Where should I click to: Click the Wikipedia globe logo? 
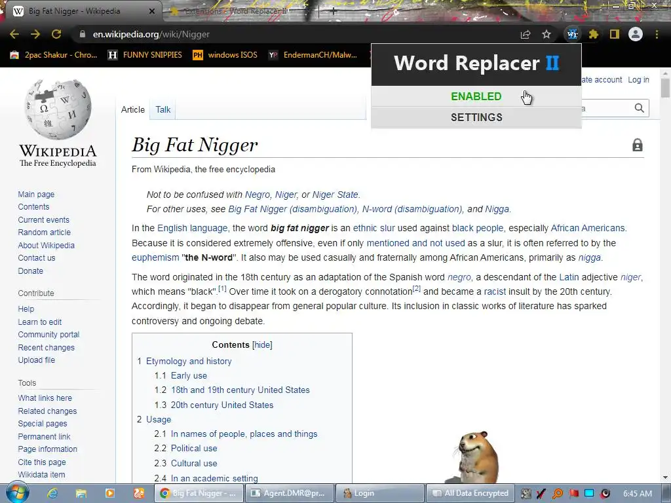(x=58, y=109)
